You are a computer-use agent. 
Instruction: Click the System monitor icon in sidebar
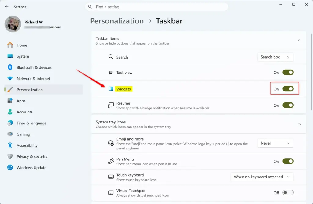point(10,56)
